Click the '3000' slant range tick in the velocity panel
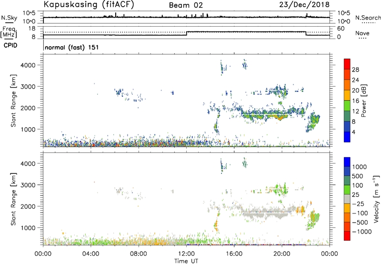 (28, 185)
